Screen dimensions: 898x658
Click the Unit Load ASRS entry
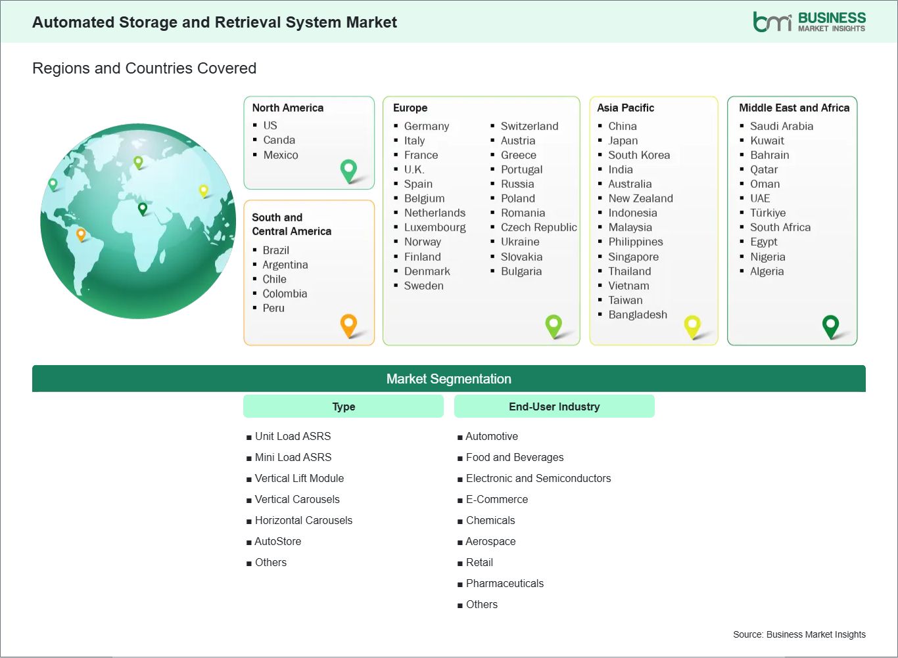pyautogui.click(x=293, y=436)
